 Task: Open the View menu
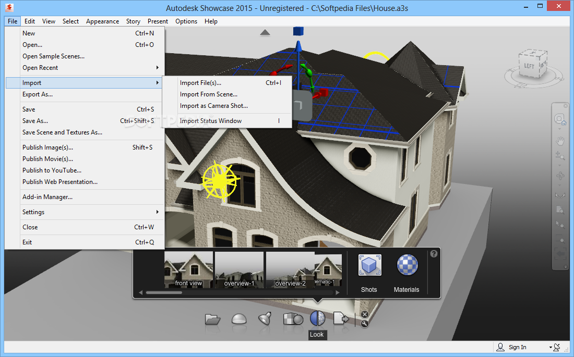point(49,21)
